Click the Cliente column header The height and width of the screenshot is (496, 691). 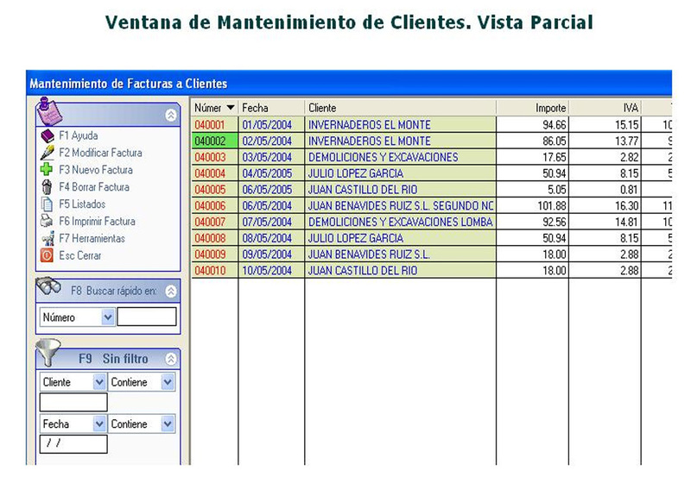coord(401,108)
